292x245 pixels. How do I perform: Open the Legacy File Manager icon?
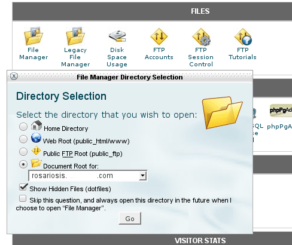75,36
